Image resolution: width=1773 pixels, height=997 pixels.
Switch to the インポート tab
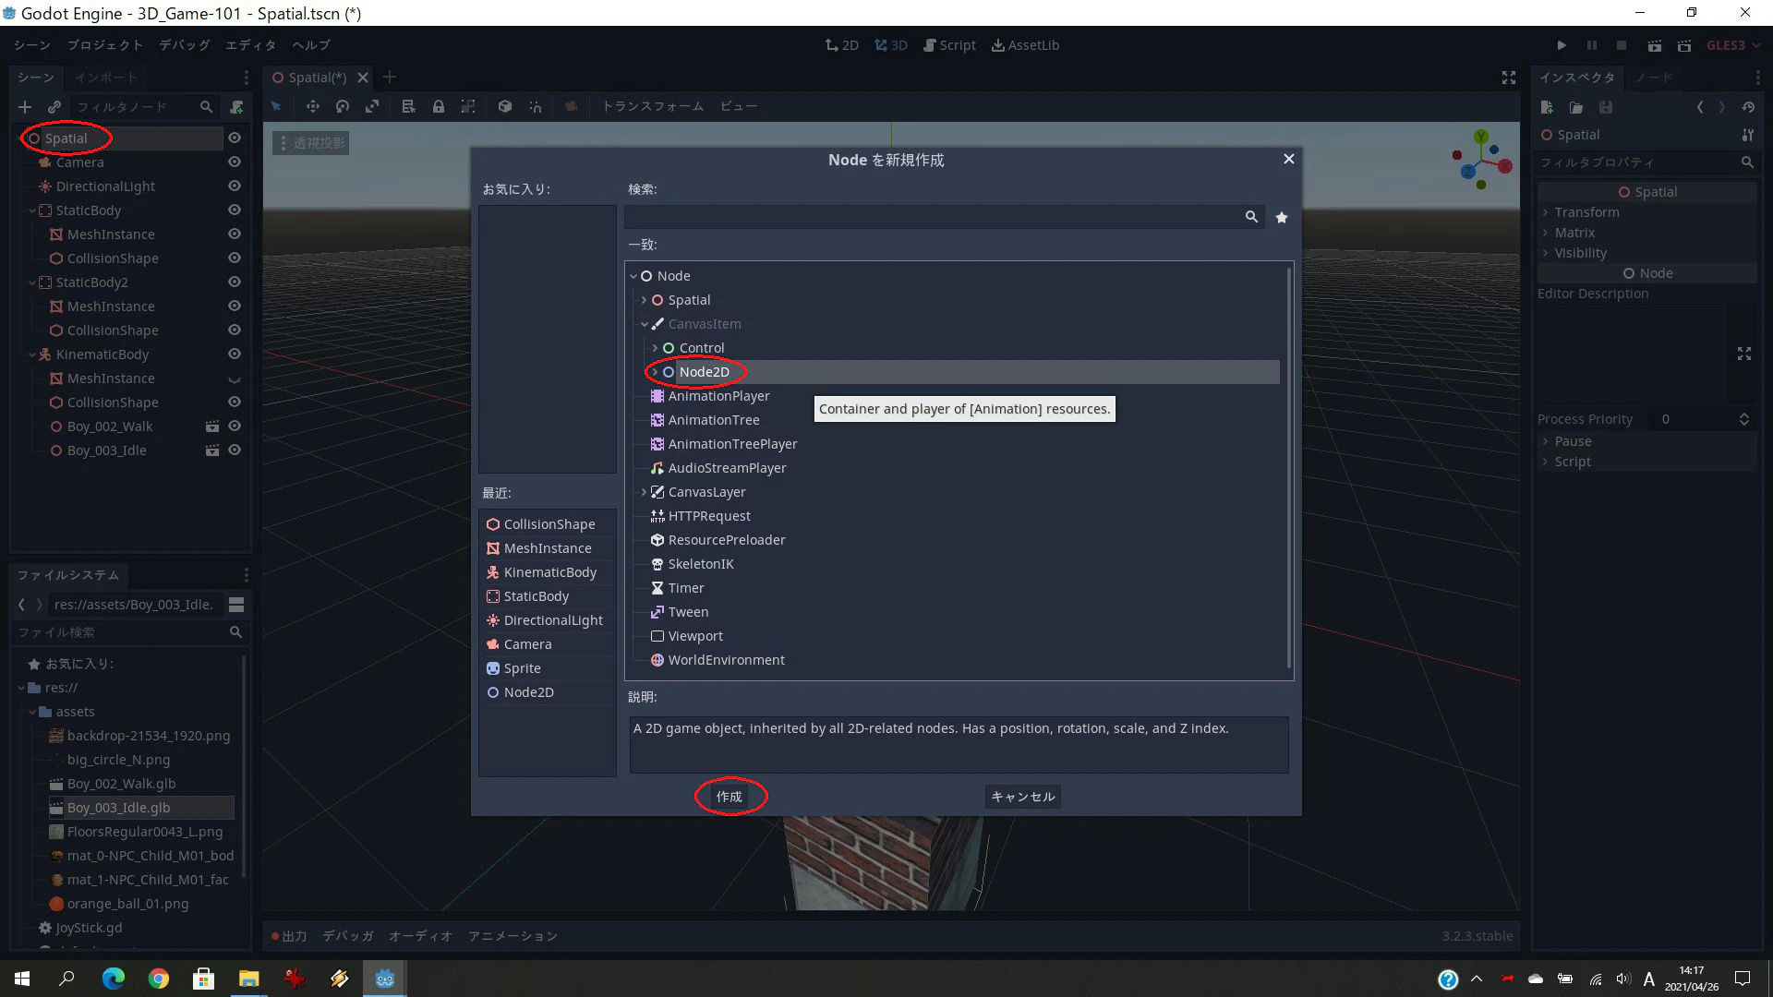106,78
